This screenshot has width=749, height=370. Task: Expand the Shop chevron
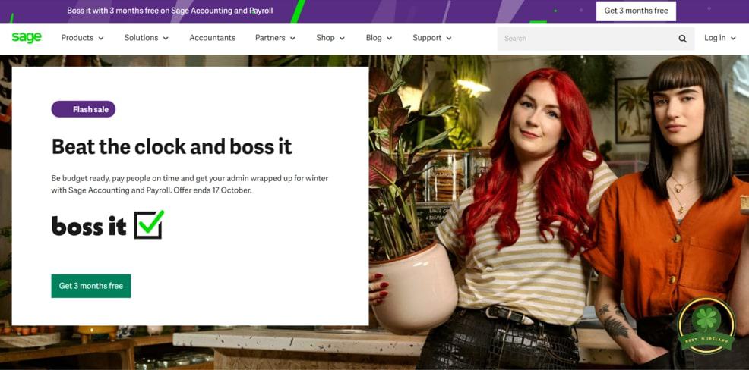click(342, 39)
